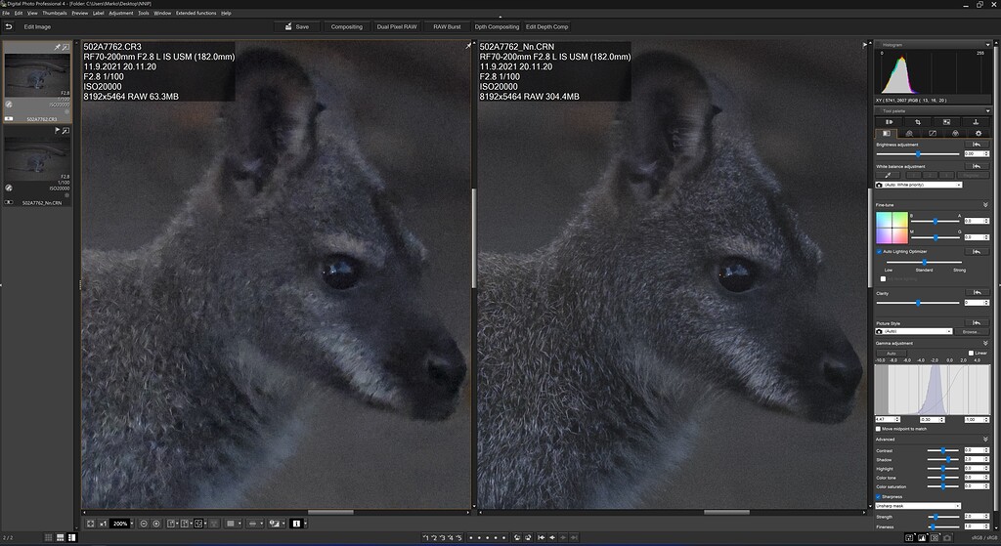
Task: Click the Browse button for Picture Style
Action: (973, 331)
